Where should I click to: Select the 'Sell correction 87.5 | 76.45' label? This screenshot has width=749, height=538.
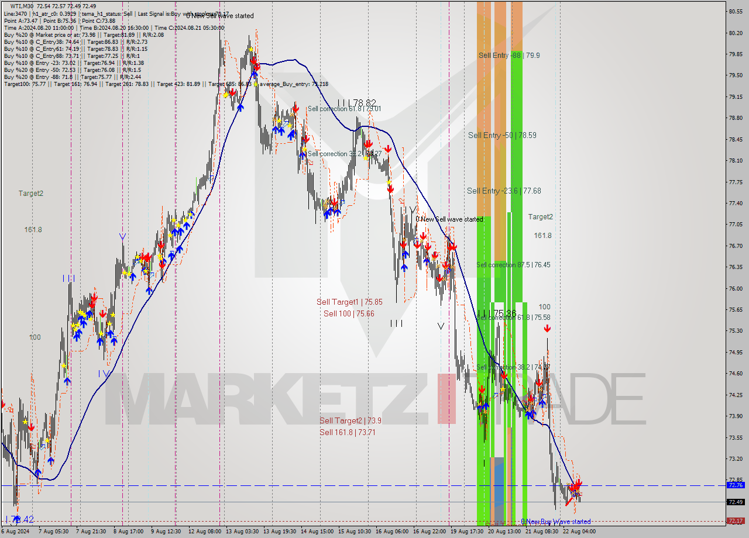[x=513, y=264]
